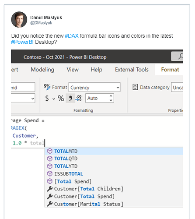Choose TOTALYTD suggestion
This screenshot has width=195, height=219.
[x=114, y=166]
